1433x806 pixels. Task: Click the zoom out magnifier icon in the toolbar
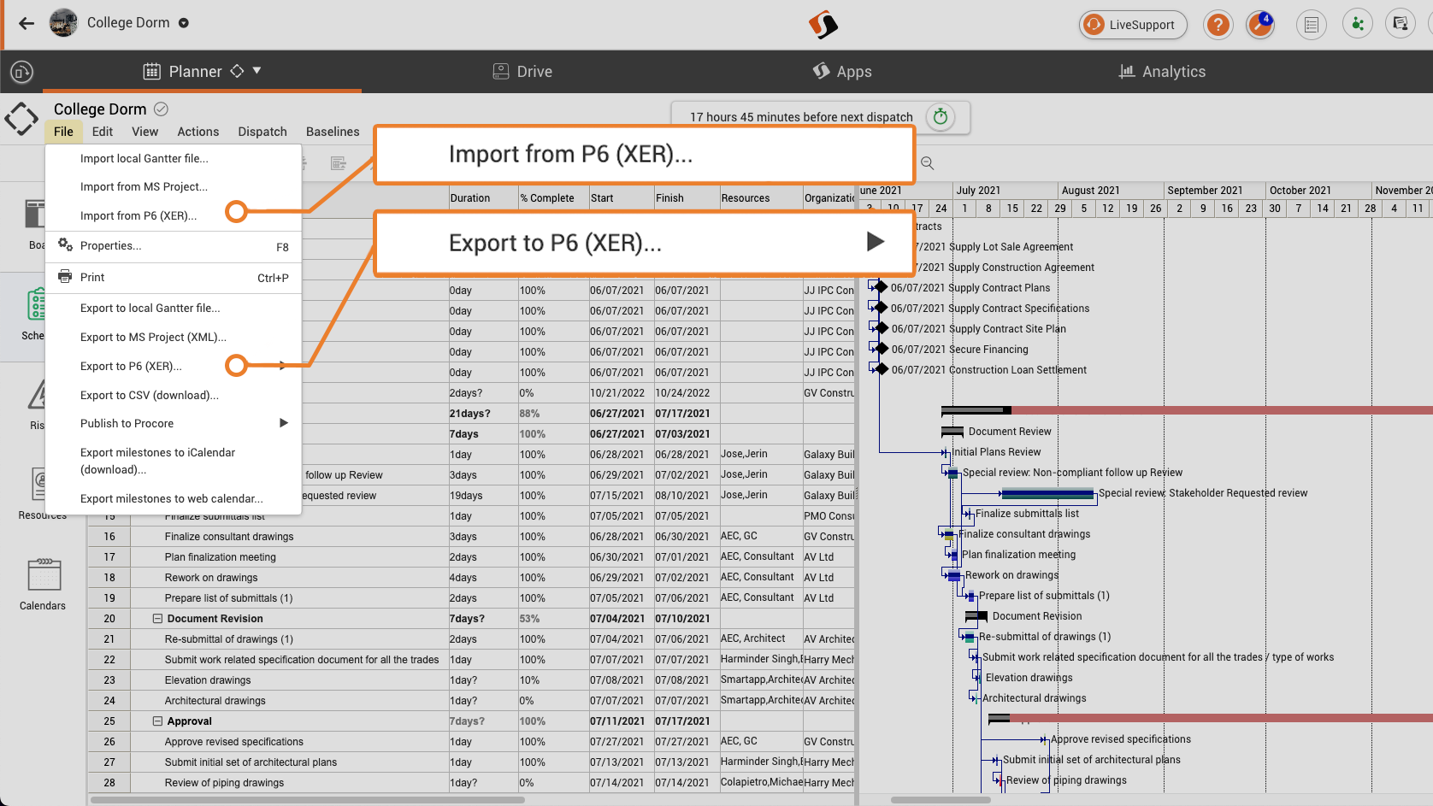[x=927, y=163]
